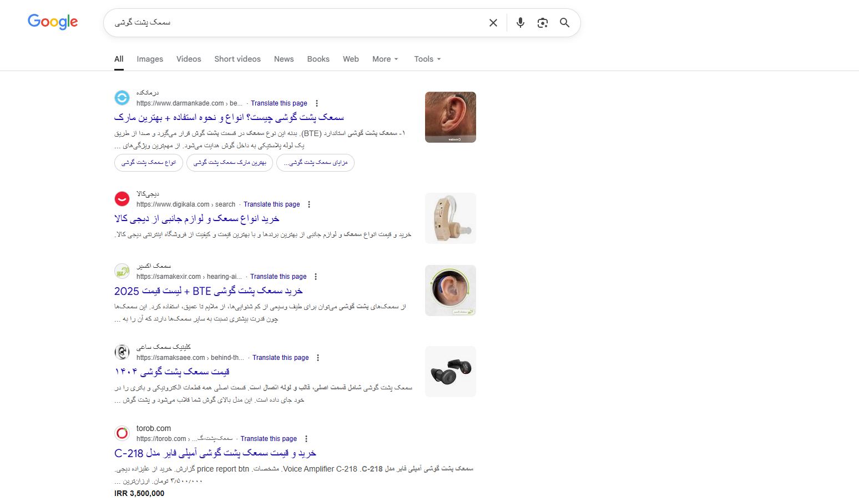The height and width of the screenshot is (501, 859).
Task: Open the darmankade result title link
Action: pos(229,118)
